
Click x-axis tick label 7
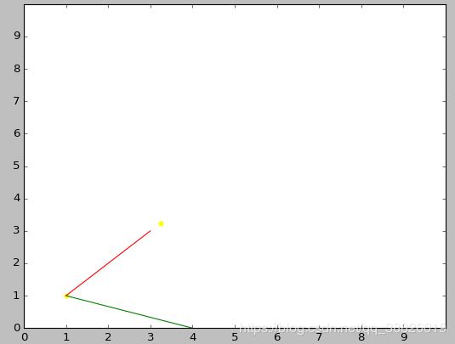coord(319,337)
